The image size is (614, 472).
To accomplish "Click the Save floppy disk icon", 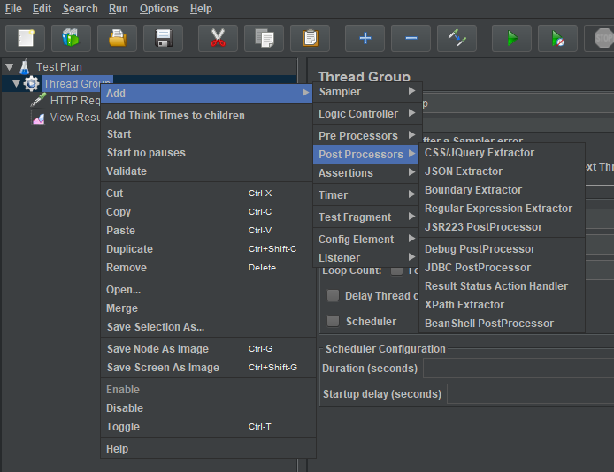I will coord(163,38).
